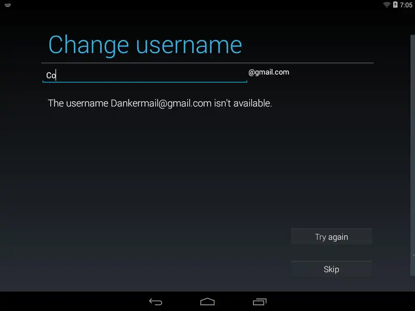Tap the @gmail.com suffix label
The width and height of the screenshot is (415, 311).
tap(269, 72)
